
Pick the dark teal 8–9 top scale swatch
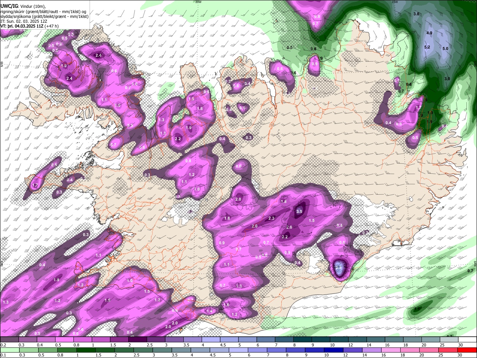303,340
